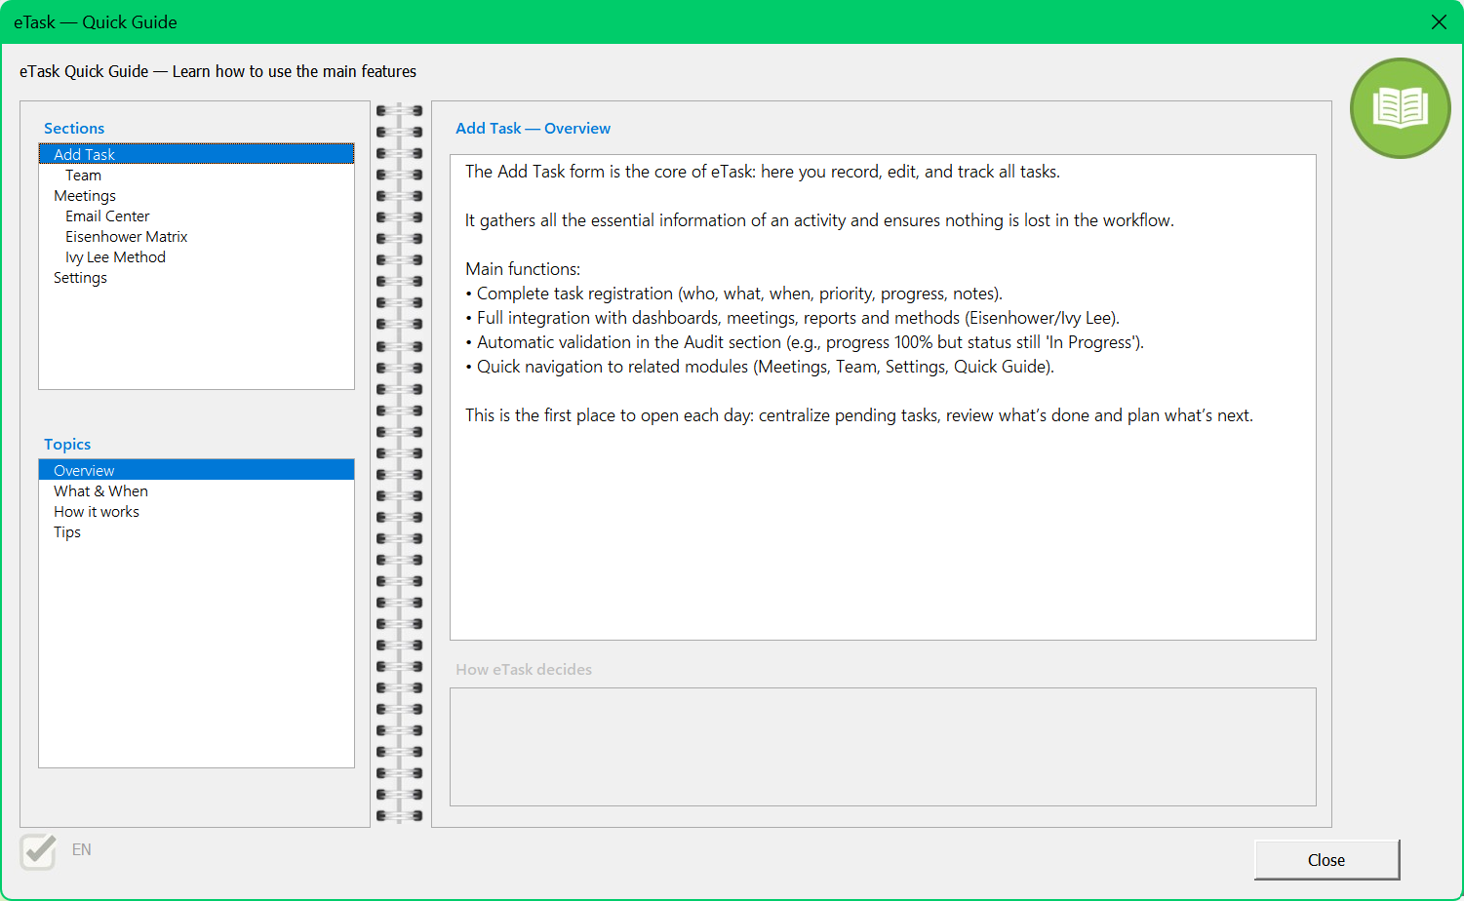
Task: Choose Email Center section
Action: pyautogui.click(x=107, y=216)
